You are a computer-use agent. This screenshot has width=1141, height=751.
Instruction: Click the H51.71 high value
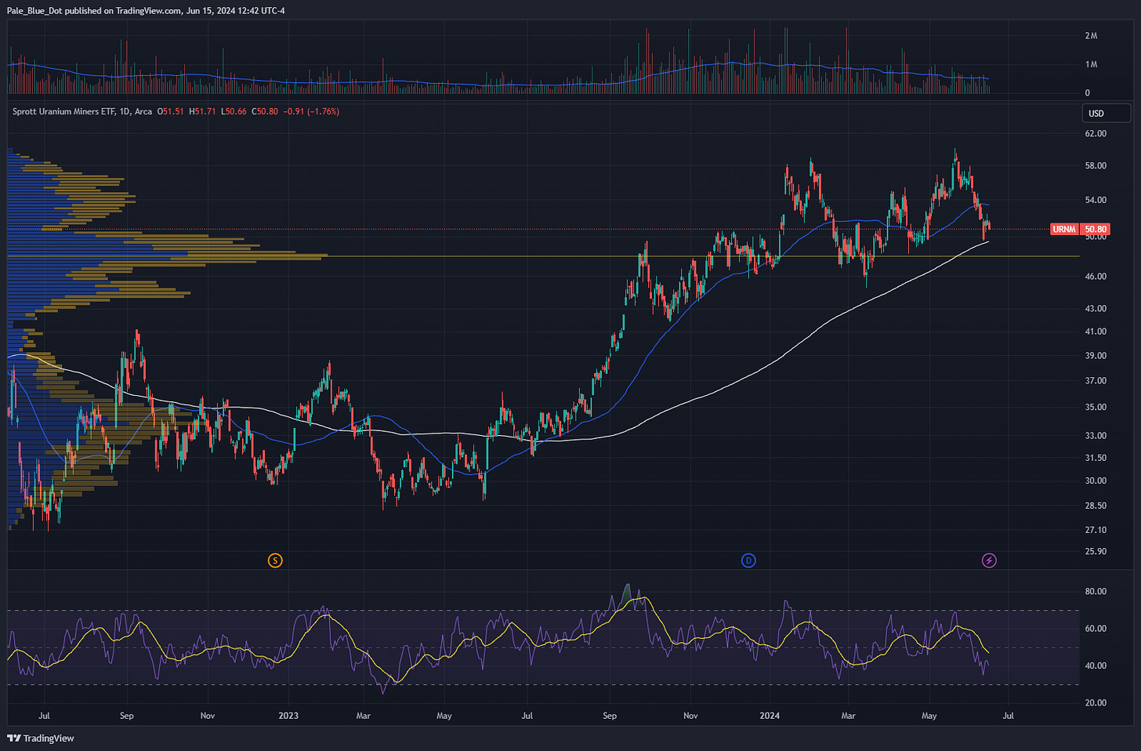pos(202,111)
